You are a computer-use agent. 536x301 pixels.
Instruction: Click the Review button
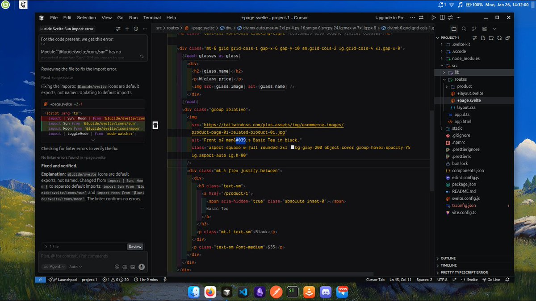coord(135,247)
